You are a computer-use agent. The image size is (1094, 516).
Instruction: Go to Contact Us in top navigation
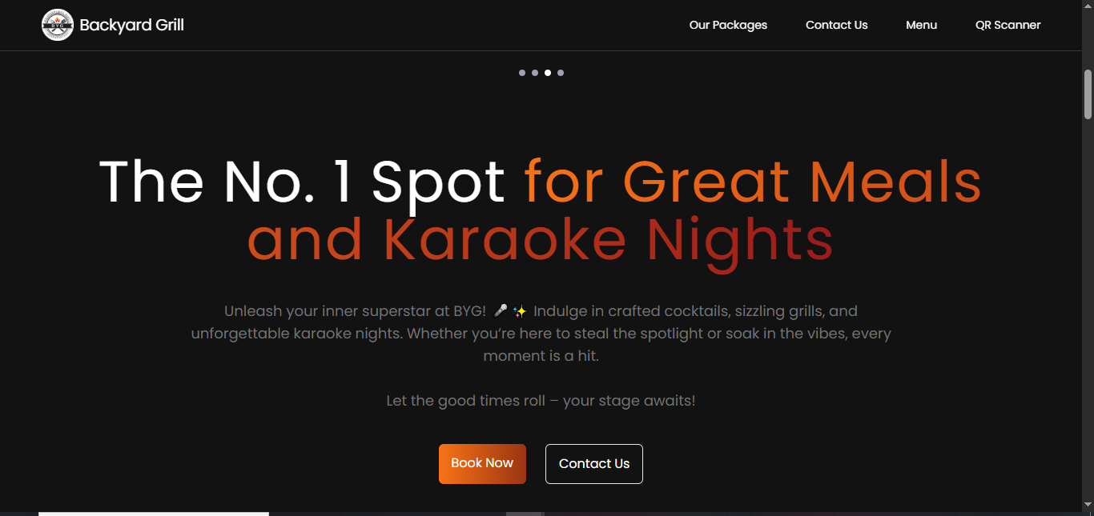click(836, 25)
